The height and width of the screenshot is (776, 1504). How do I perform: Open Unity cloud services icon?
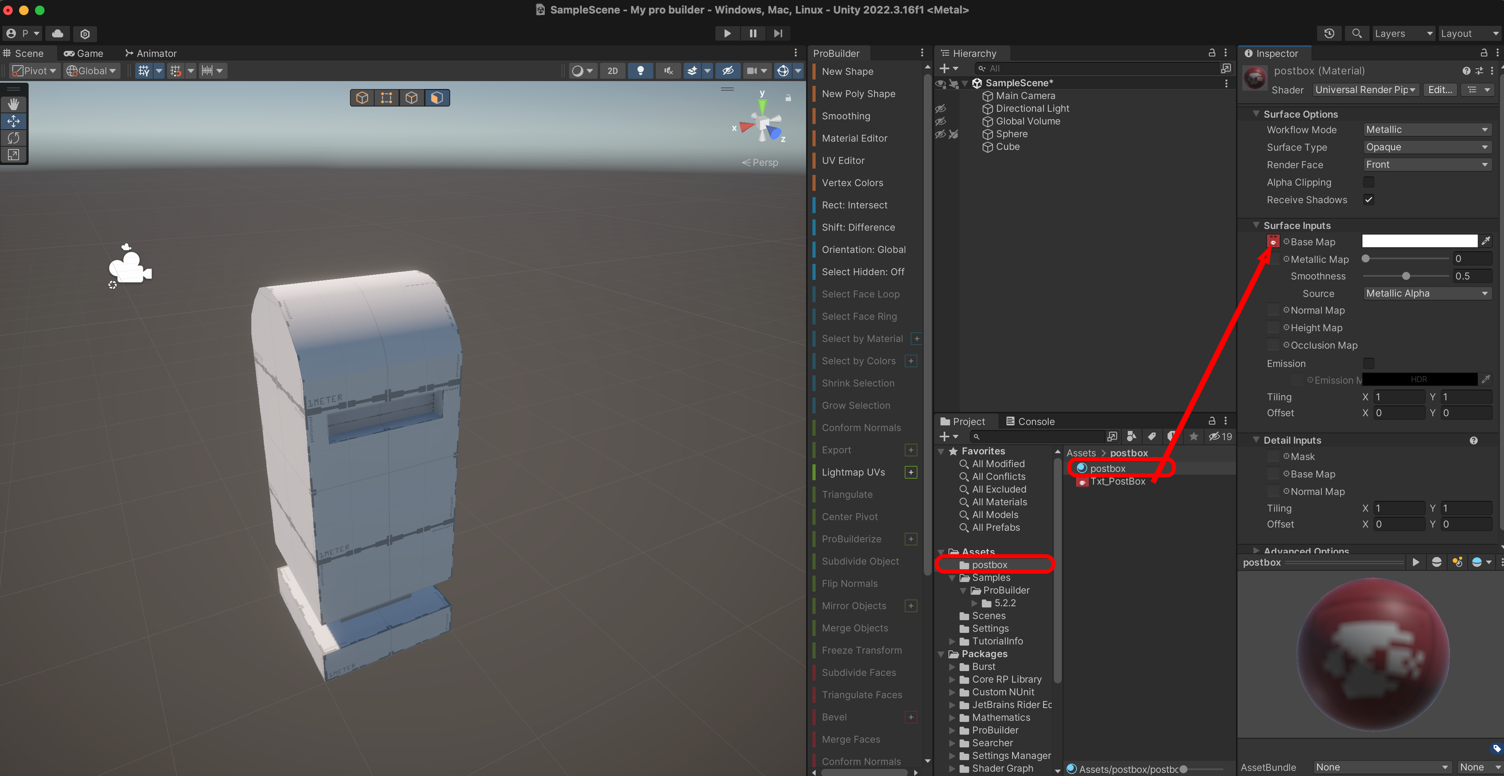pyautogui.click(x=57, y=33)
